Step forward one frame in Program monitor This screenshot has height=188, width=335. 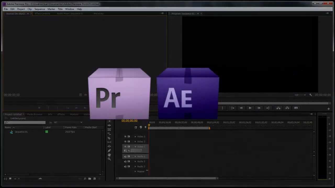259,108
